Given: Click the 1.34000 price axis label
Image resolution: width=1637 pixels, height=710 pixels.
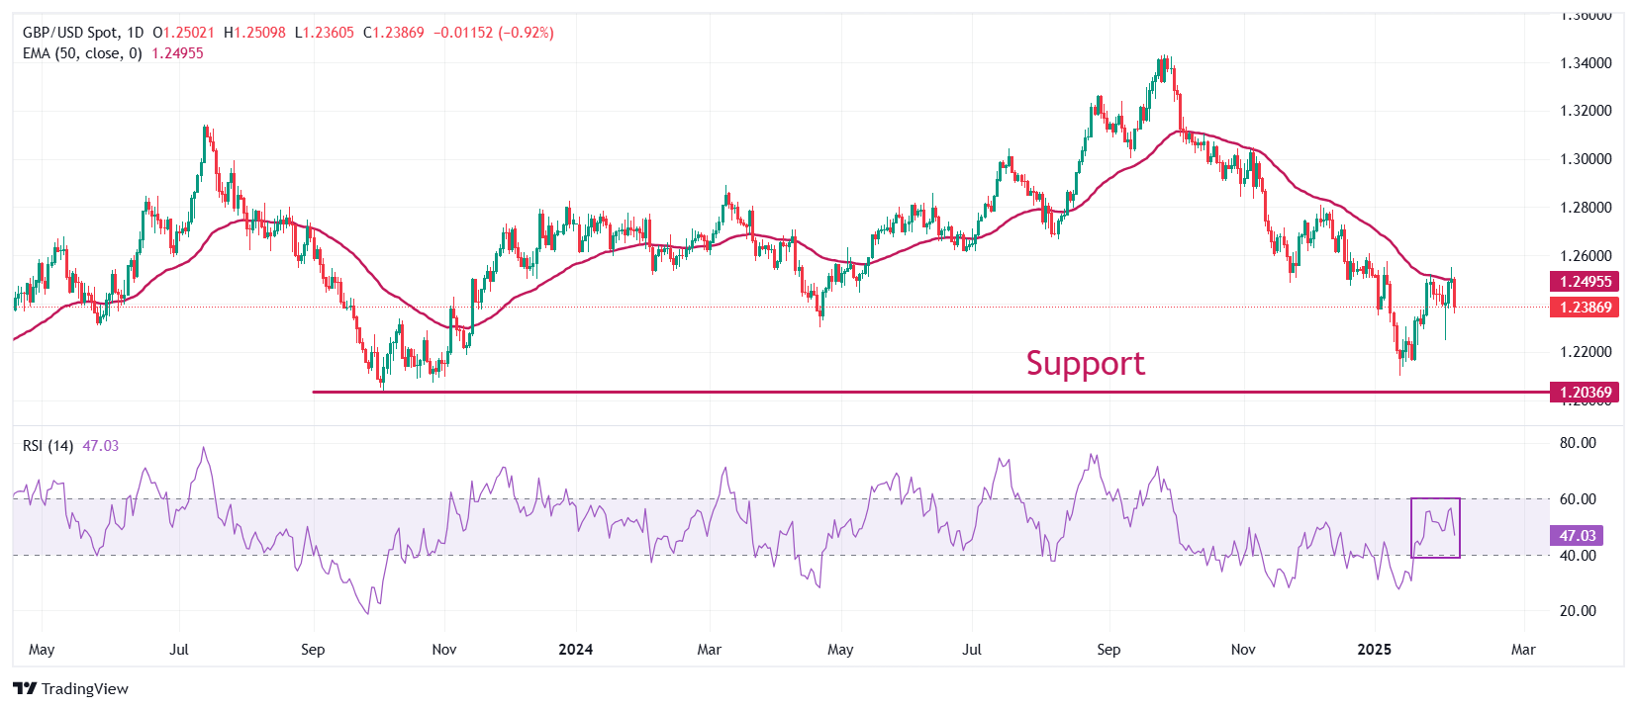Looking at the screenshot, I should click(1586, 63).
